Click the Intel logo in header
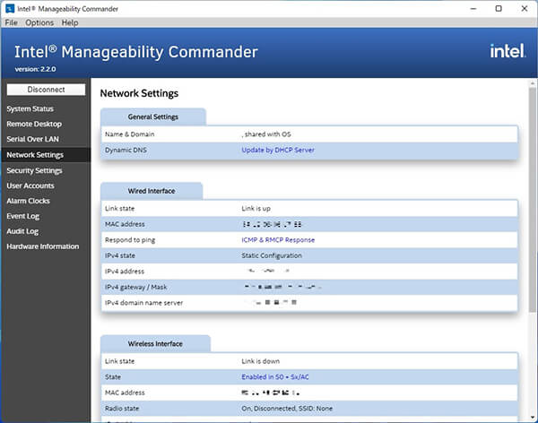Screen dimensions: 538x423 tap(508, 51)
